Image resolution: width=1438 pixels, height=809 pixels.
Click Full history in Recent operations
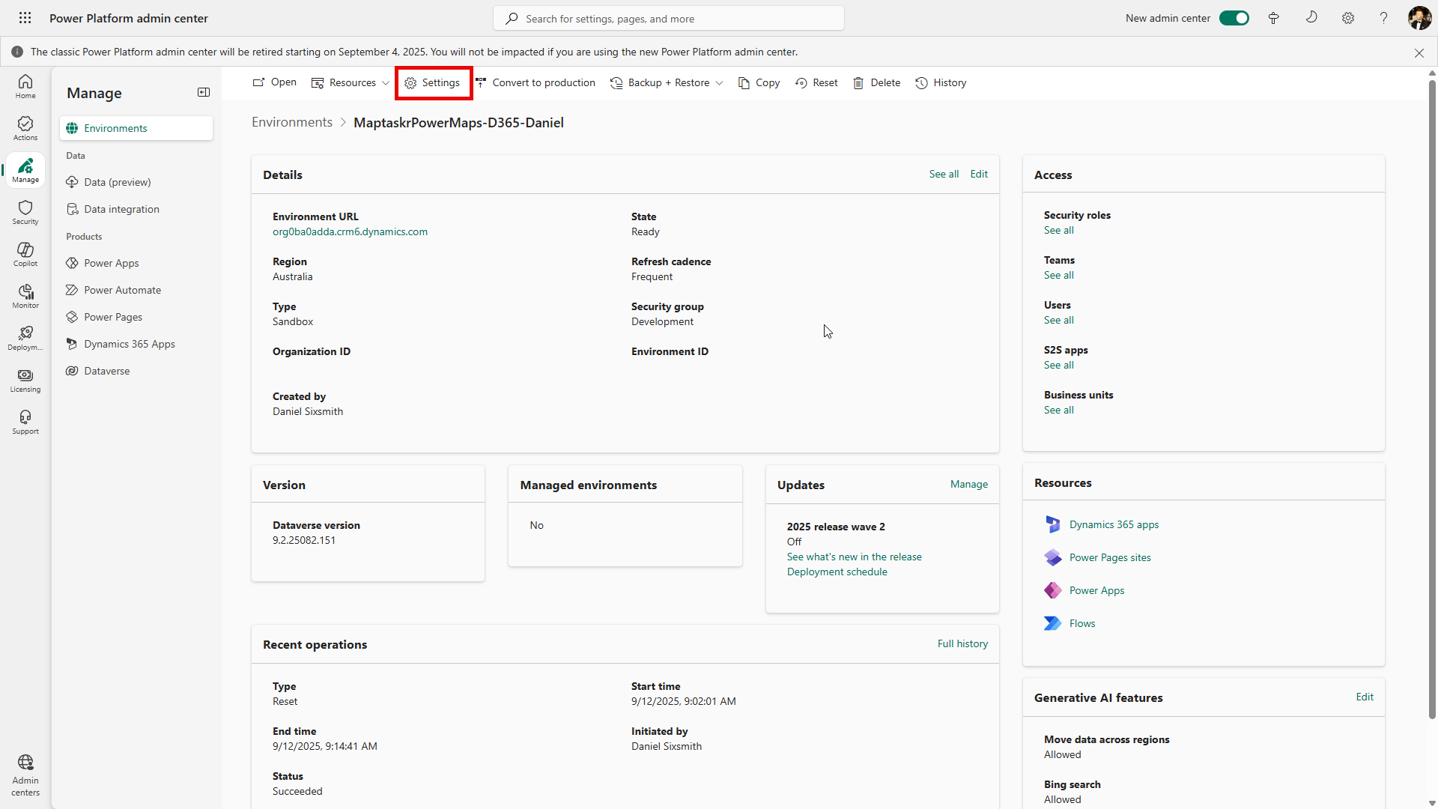click(x=962, y=643)
